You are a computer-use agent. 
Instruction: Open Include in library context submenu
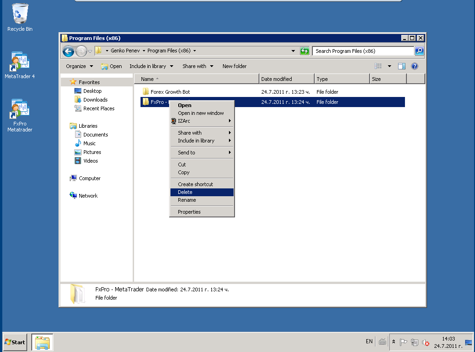pos(202,141)
